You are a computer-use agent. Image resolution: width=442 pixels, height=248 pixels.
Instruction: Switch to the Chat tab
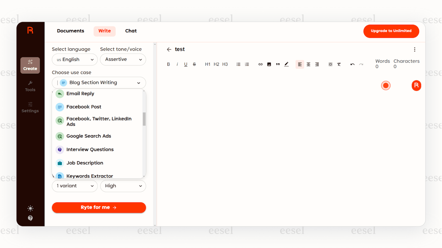click(131, 31)
